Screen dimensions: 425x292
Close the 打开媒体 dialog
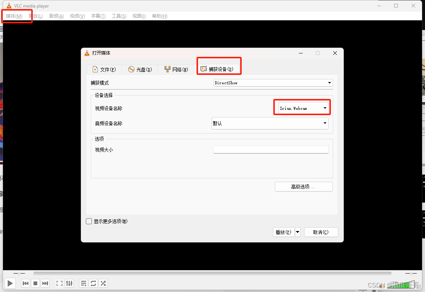click(335, 53)
